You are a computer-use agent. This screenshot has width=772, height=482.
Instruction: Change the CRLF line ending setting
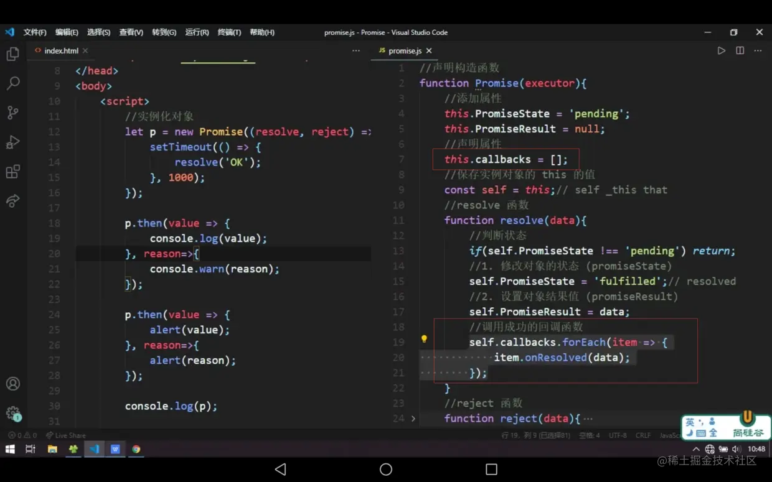643,435
